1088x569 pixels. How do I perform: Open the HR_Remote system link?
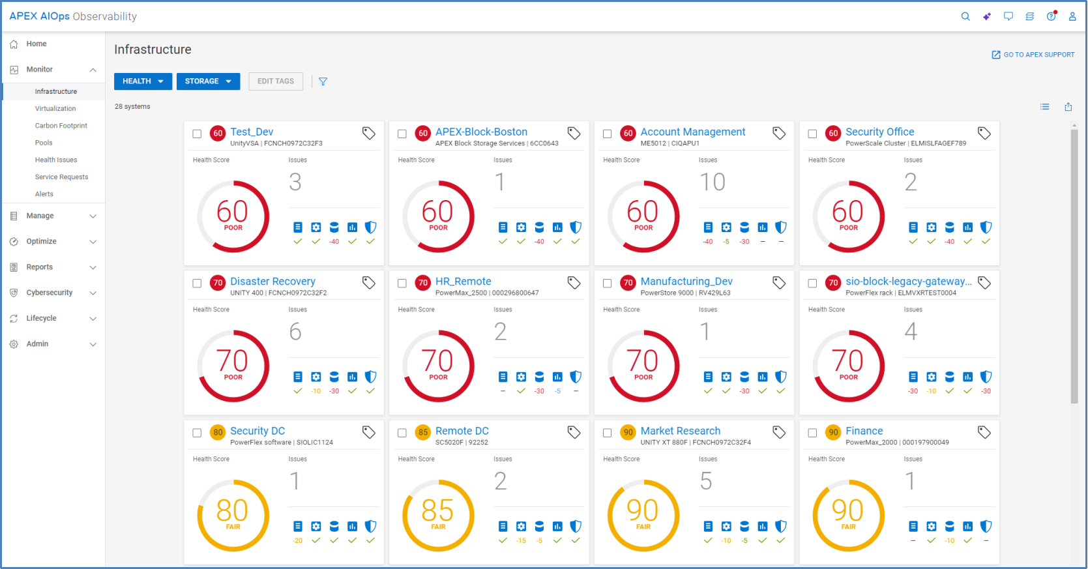(x=463, y=282)
